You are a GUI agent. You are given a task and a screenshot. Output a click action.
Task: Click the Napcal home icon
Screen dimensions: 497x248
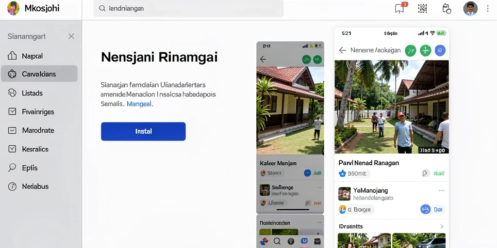tap(12, 56)
